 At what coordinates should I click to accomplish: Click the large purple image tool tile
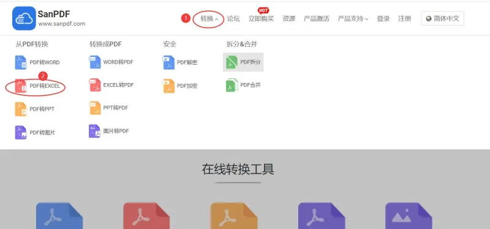pyautogui.click(x=409, y=216)
